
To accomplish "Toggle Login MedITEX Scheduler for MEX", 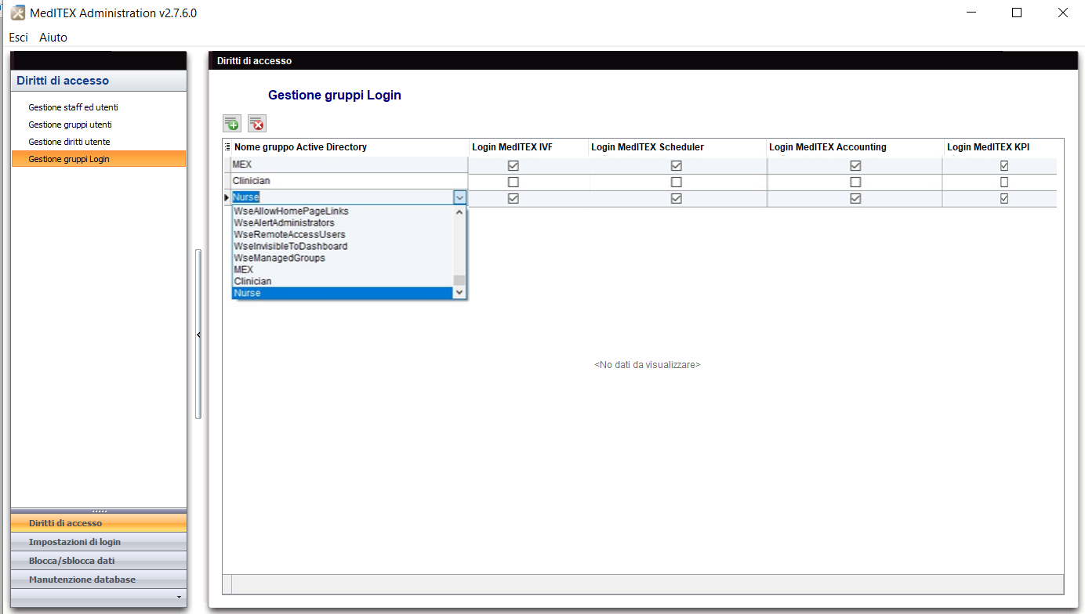I will [677, 166].
